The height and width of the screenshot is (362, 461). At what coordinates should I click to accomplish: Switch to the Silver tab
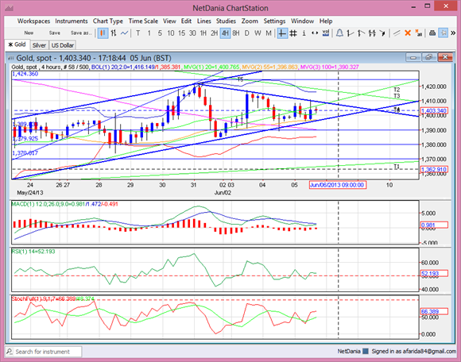click(39, 45)
